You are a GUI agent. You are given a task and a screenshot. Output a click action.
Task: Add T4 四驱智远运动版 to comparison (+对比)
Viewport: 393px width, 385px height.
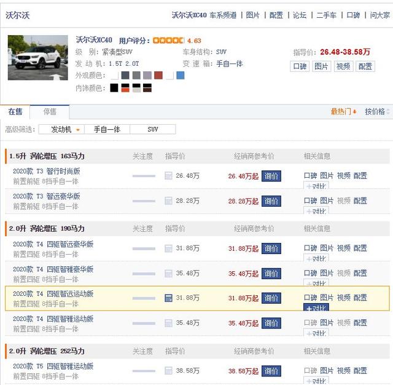316,308
